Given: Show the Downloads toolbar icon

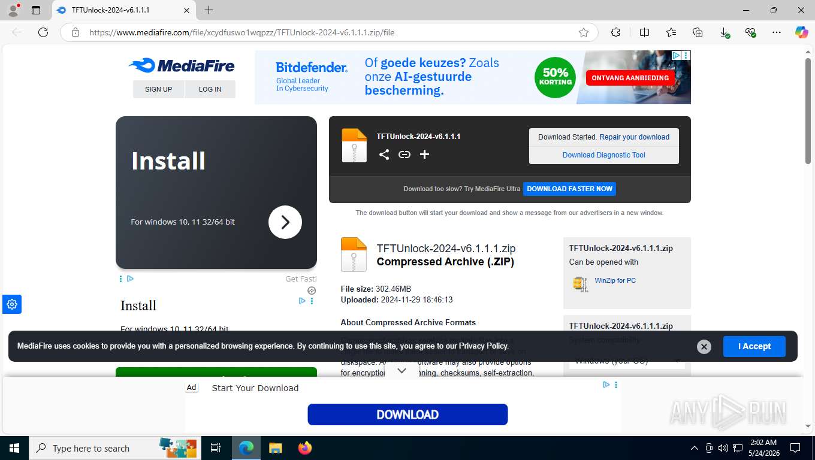Looking at the screenshot, I should click(724, 32).
